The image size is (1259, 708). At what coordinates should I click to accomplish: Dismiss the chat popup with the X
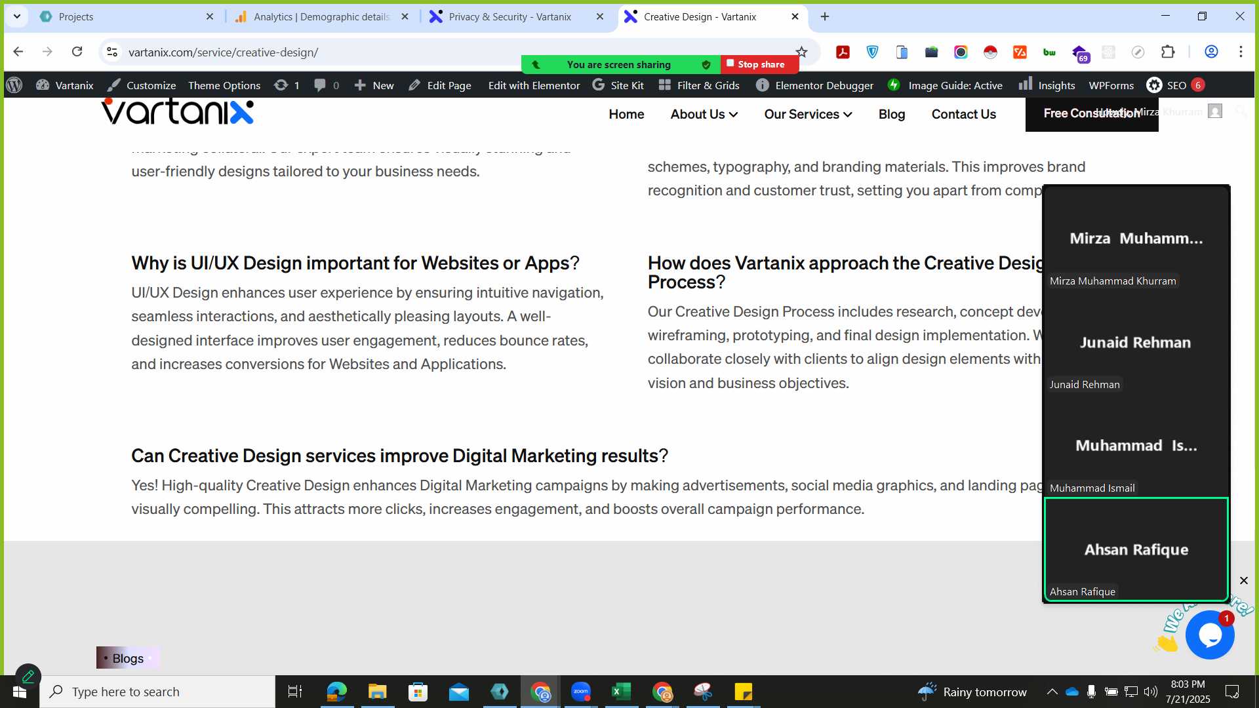tap(1244, 581)
